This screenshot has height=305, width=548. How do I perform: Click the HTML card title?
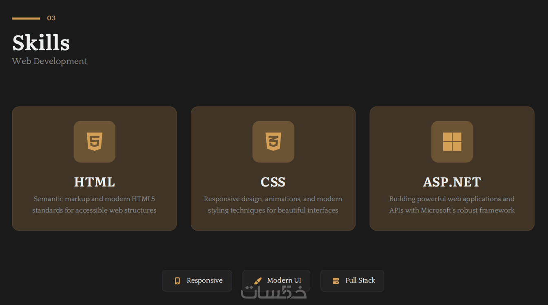tap(94, 182)
